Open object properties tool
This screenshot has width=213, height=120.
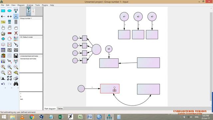[3, 61]
